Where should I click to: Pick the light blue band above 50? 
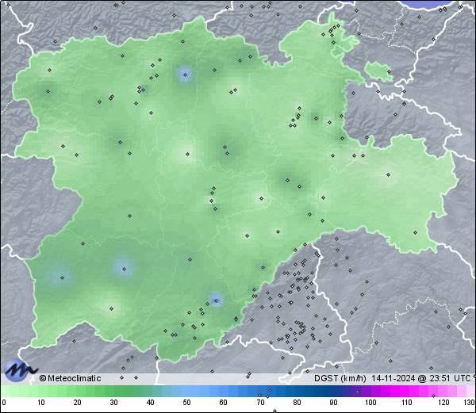pos(186,391)
